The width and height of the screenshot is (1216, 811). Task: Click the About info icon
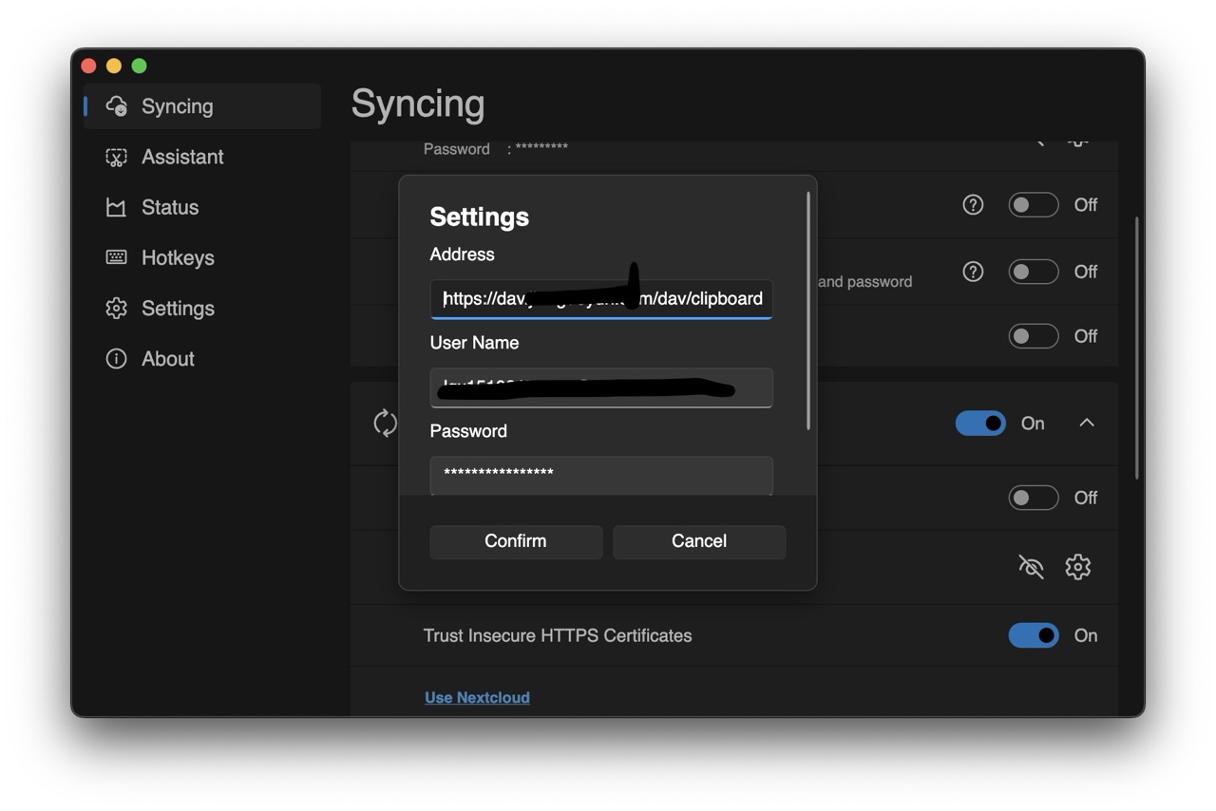116,358
